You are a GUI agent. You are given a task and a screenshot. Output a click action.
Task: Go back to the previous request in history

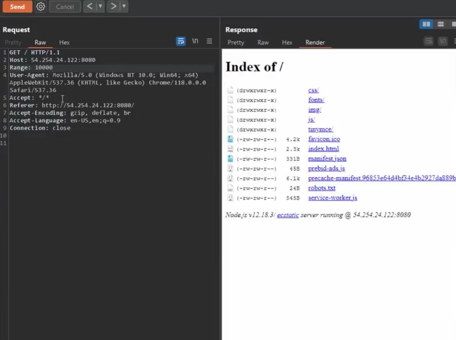[x=90, y=6]
